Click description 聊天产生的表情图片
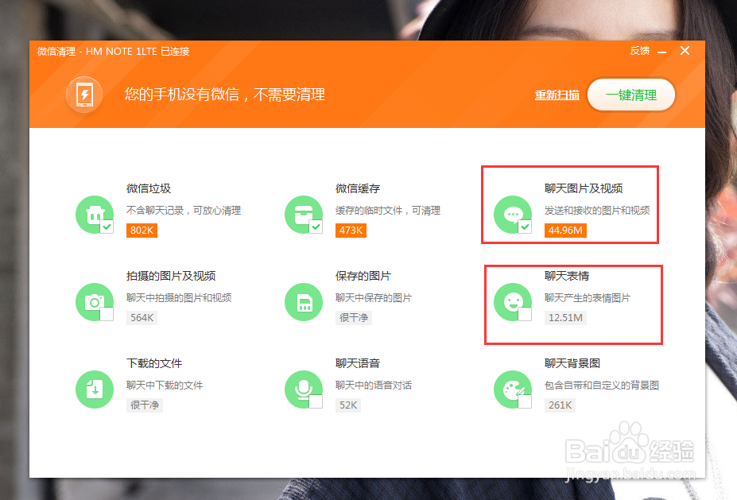737x500 pixels. pos(588,298)
